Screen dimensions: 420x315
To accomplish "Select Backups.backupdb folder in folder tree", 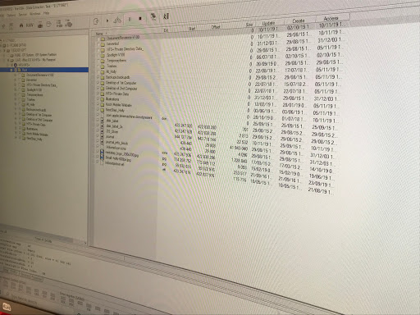I will pos(36,110).
